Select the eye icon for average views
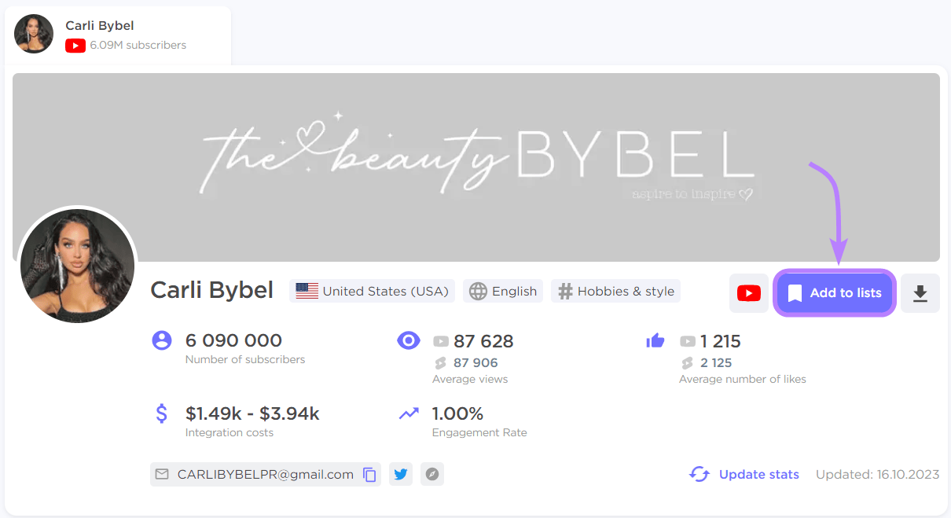 click(409, 340)
